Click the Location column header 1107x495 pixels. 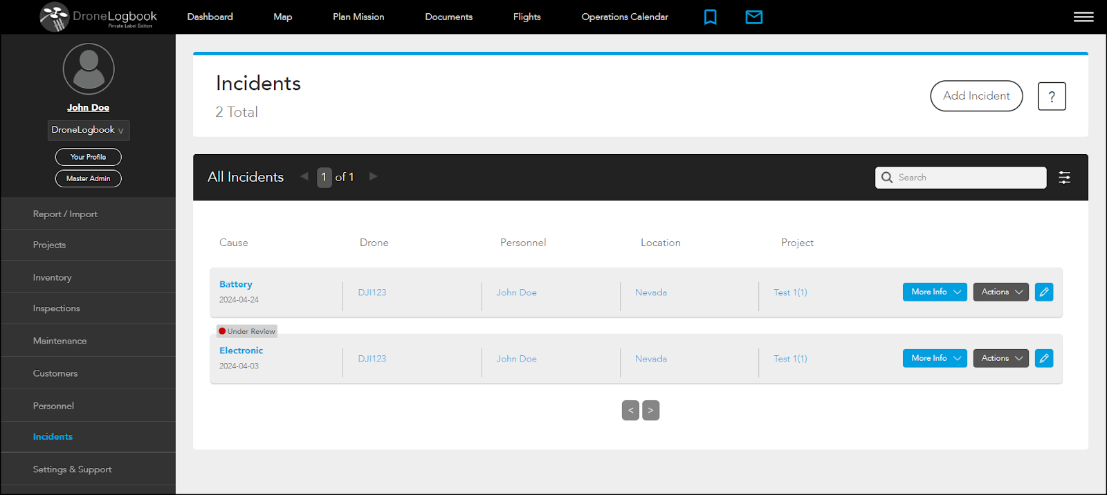tap(661, 243)
